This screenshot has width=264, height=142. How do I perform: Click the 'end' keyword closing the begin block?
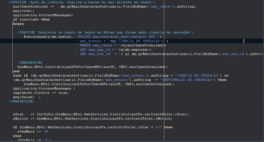16,71
